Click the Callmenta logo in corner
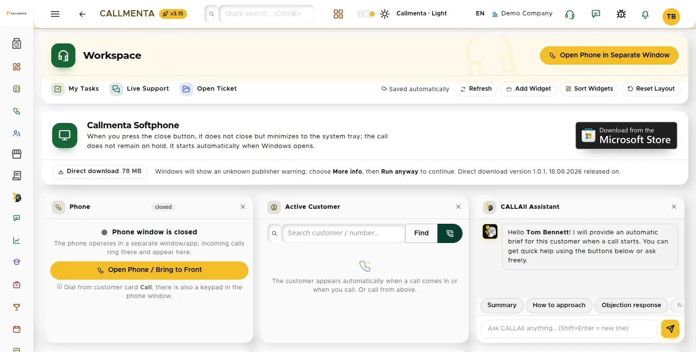Viewport: 696px width, 352px height. point(17,14)
